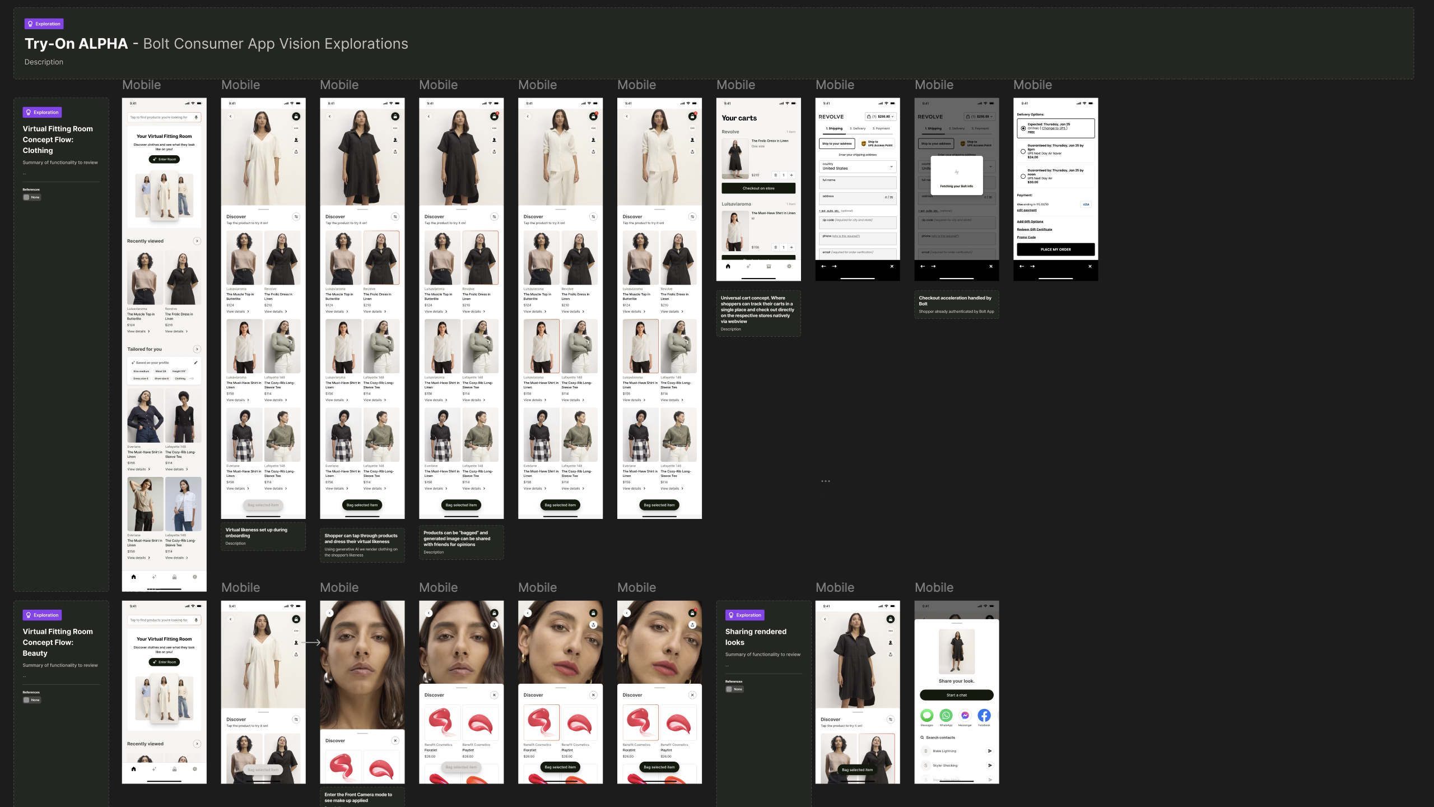Click pencil icon beside Based on your profile
Screen dimensions: 1434x807
point(195,363)
